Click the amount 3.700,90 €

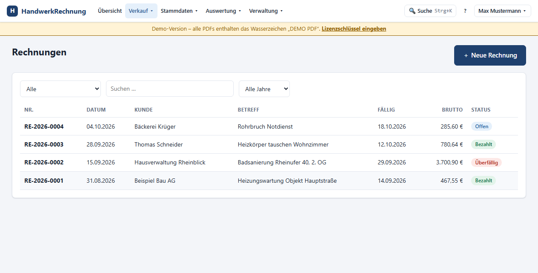[x=449, y=162]
